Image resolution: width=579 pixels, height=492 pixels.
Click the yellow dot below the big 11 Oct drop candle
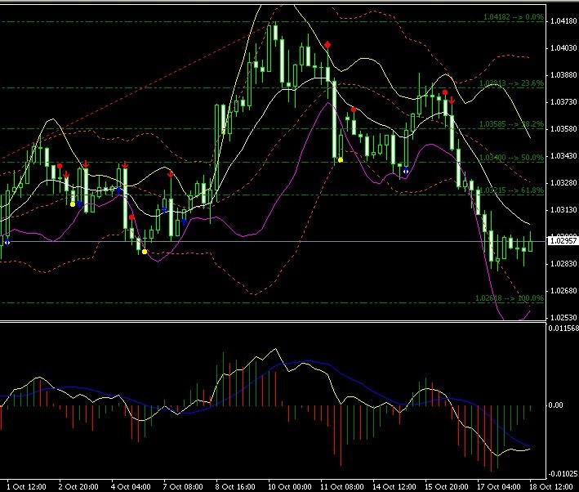340,160
